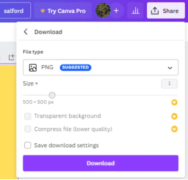Expand the File type dropdown chevron

pos(170,68)
